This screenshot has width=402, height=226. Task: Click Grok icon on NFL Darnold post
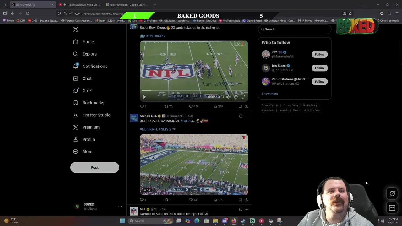[241, 209]
